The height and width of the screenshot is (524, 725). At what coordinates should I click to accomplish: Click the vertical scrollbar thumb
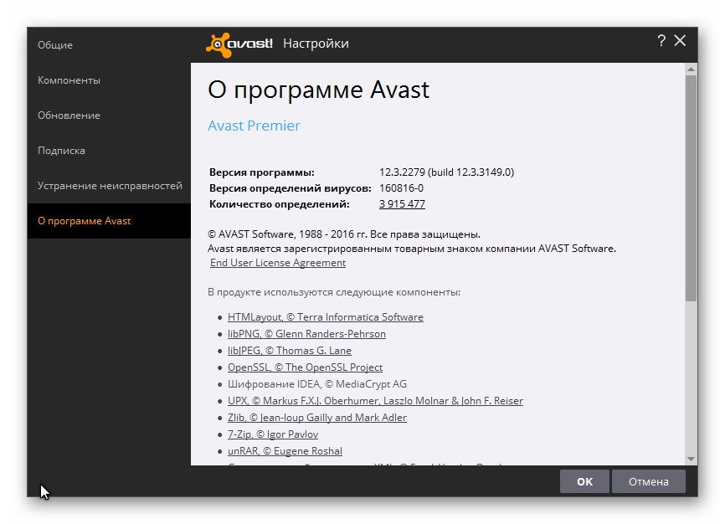point(691,188)
